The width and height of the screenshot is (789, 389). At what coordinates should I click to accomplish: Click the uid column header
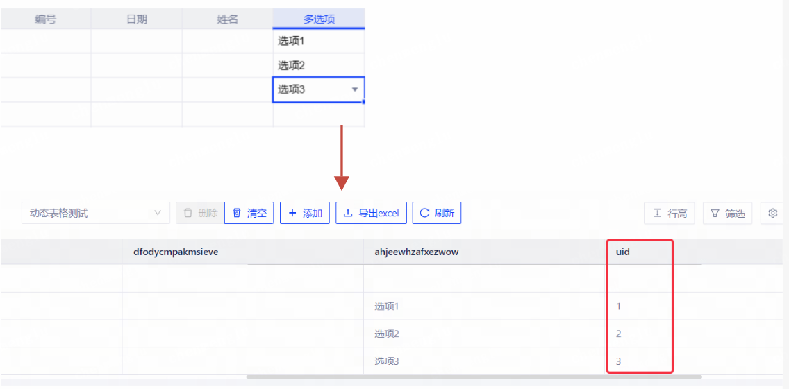[x=623, y=252]
